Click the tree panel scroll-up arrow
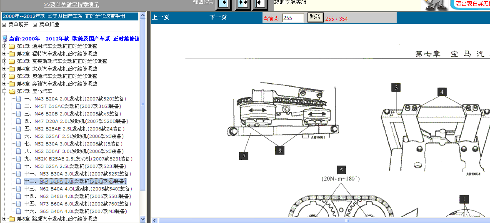The height and width of the screenshot is (223, 490). 143,15
